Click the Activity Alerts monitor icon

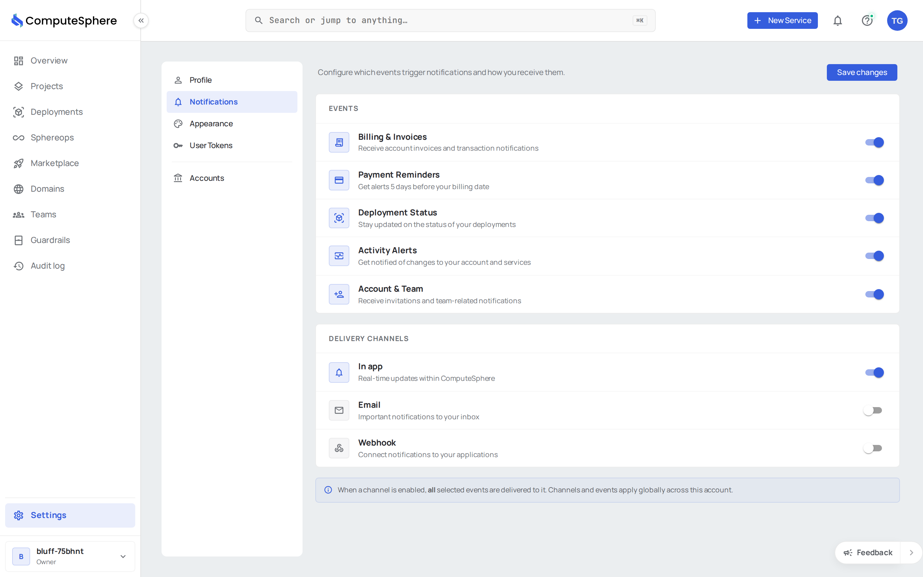click(339, 256)
